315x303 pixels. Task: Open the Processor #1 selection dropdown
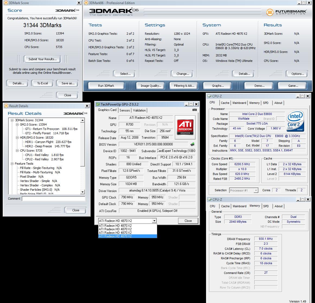(x=256, y=190)
